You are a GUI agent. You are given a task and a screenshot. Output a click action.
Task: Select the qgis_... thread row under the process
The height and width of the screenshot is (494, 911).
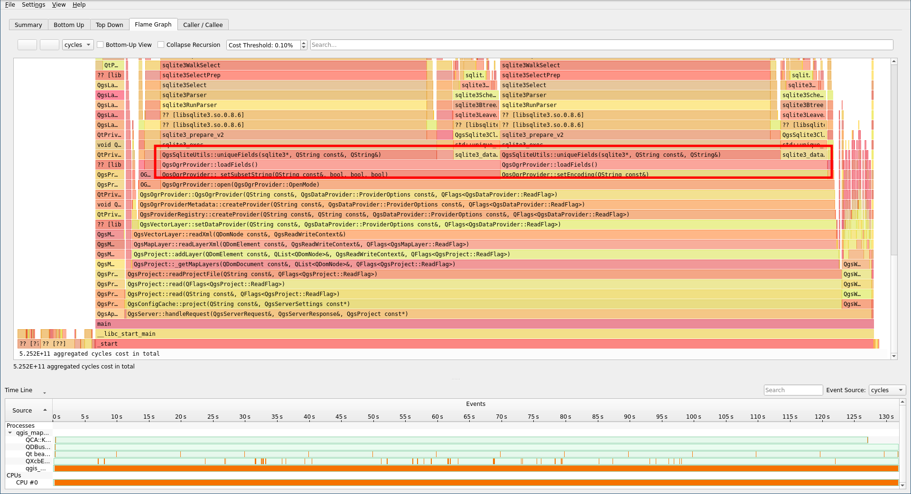36,468
